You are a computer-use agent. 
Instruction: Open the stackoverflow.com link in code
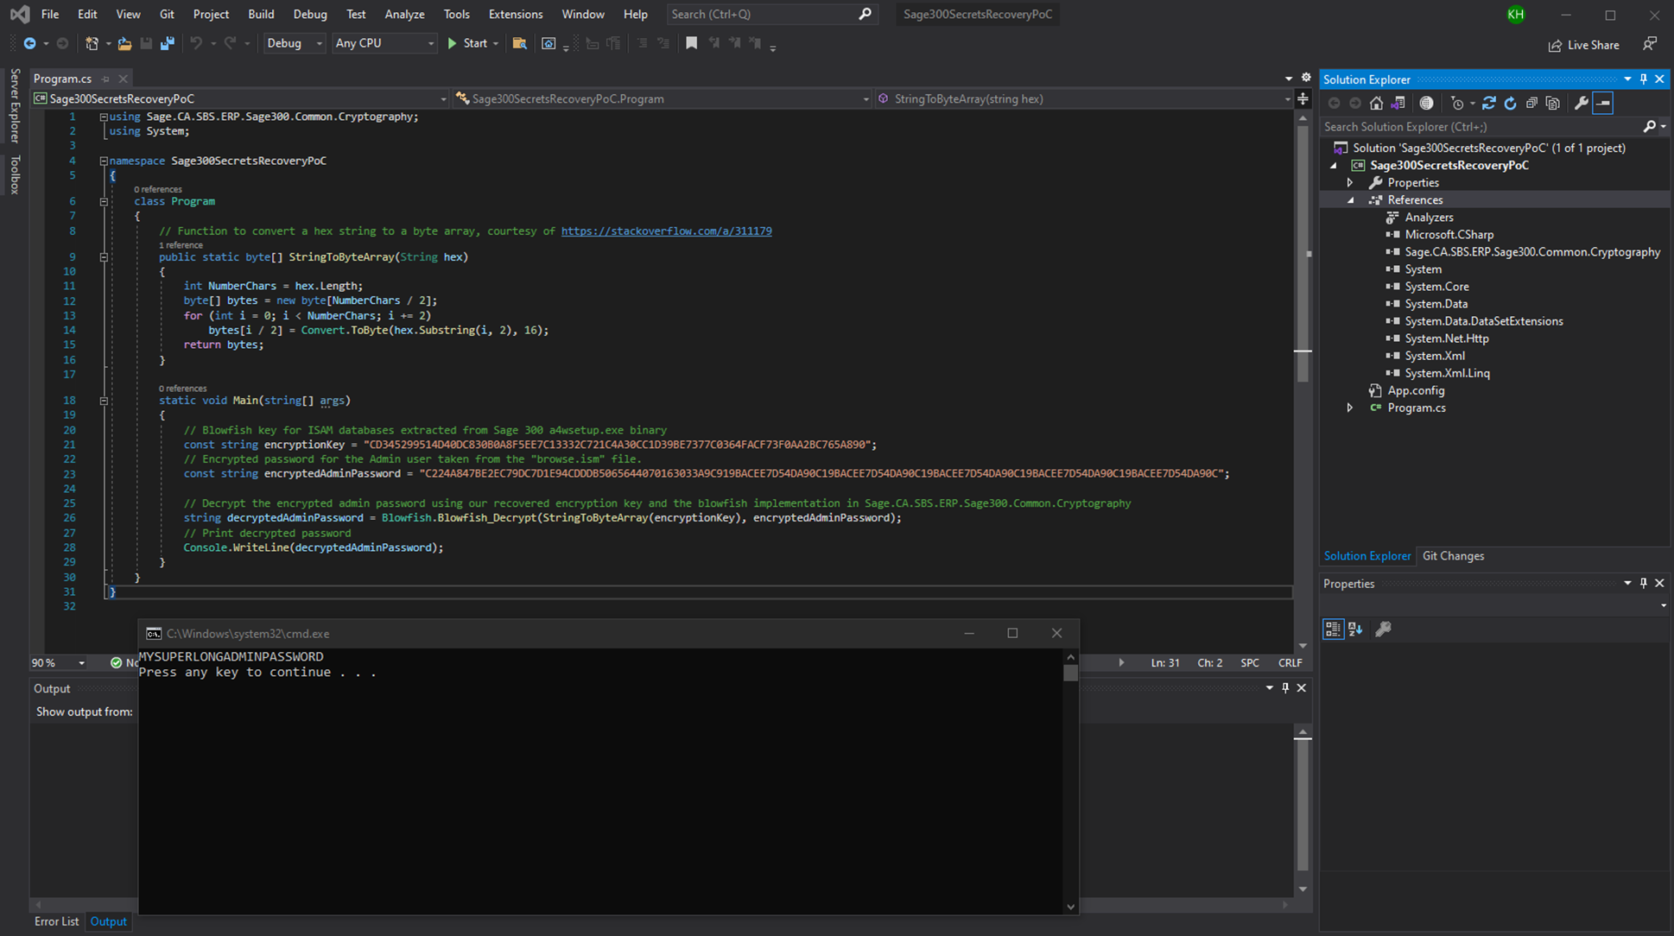666,231
